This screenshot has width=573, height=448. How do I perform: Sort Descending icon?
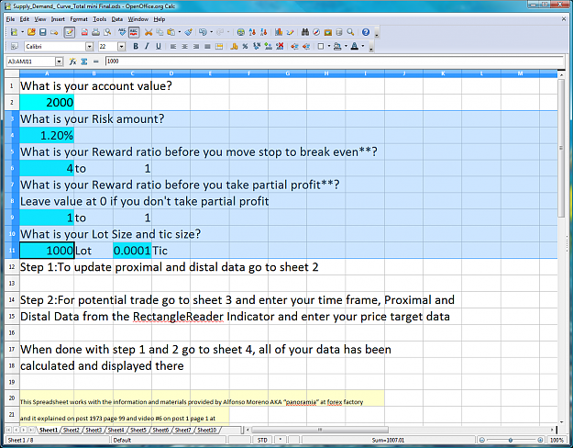(x=263, y=32)
